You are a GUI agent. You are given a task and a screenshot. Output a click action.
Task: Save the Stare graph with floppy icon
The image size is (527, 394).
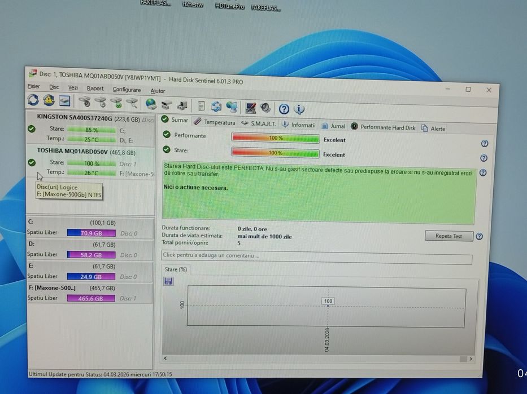click(168, 281)
